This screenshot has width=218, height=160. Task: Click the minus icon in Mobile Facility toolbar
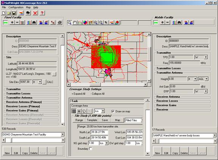[x=168, y=22]
